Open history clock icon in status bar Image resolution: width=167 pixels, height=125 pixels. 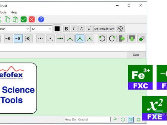pyautogui.click(x=123, y=119)
